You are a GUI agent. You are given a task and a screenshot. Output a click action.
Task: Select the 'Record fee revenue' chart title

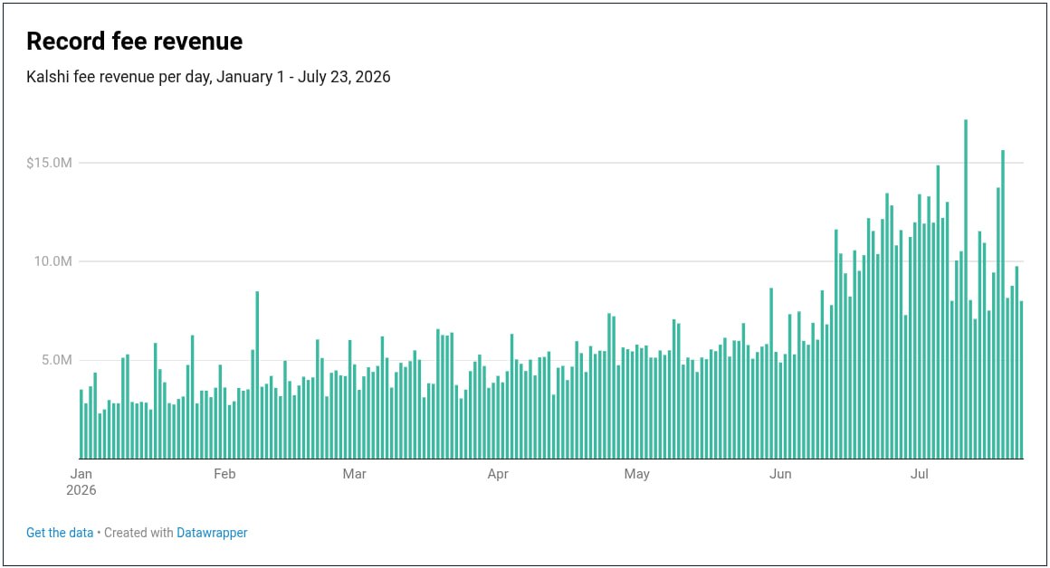[x=135, y=42]
